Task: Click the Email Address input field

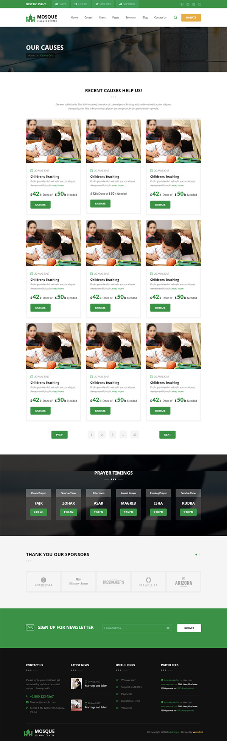Action: [137, 628]
